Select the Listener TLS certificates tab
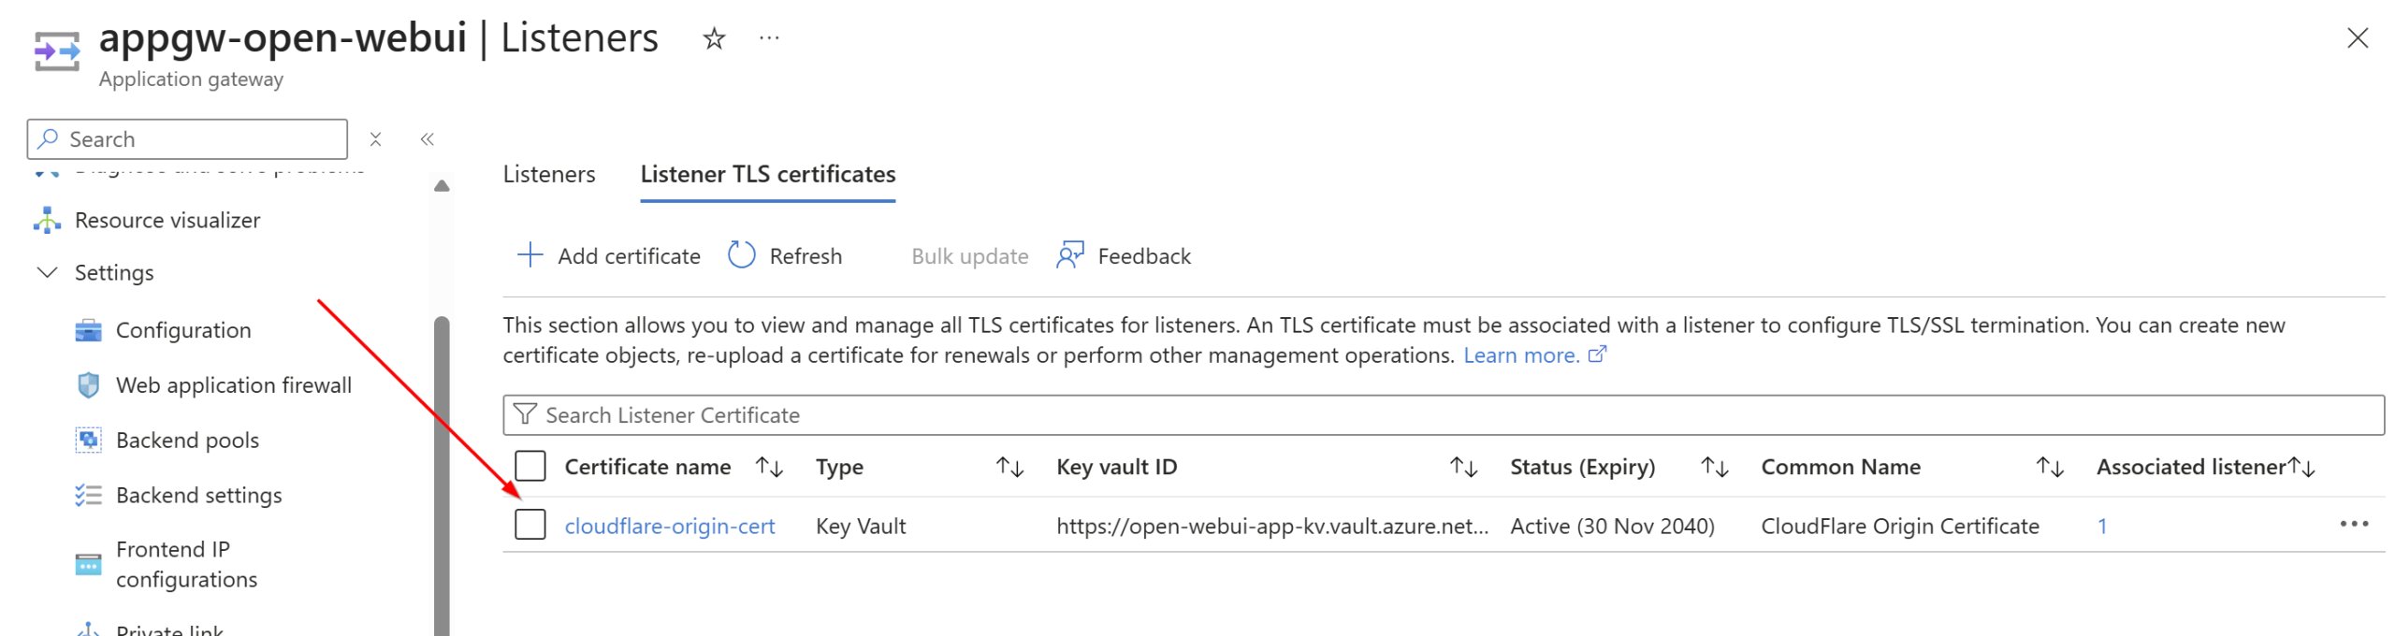Screen dimensions: 2395x636 pos(767,174)
